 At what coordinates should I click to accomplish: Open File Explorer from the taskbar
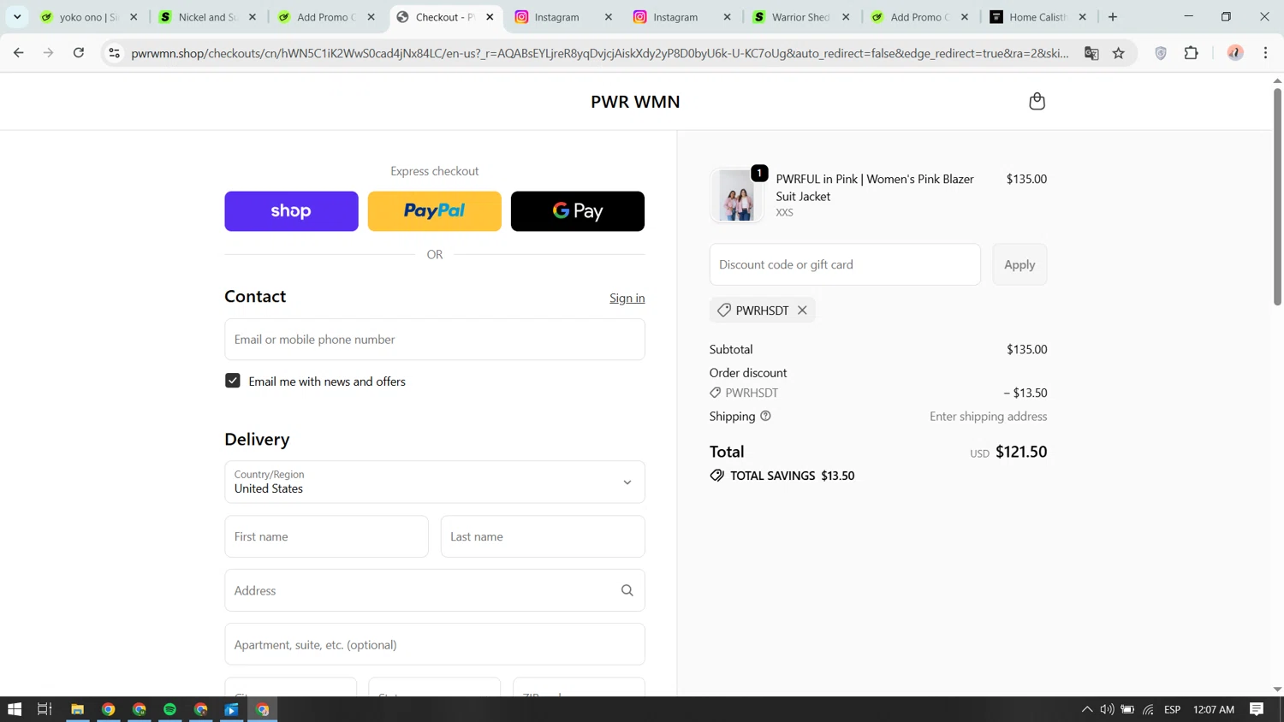point(77,709)
